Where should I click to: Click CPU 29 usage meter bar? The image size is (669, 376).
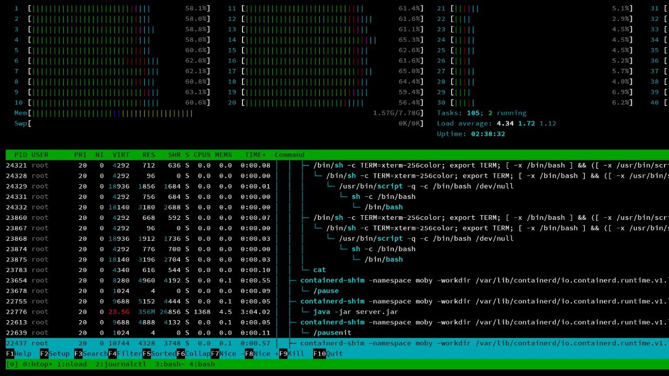(x=541, y=92)
